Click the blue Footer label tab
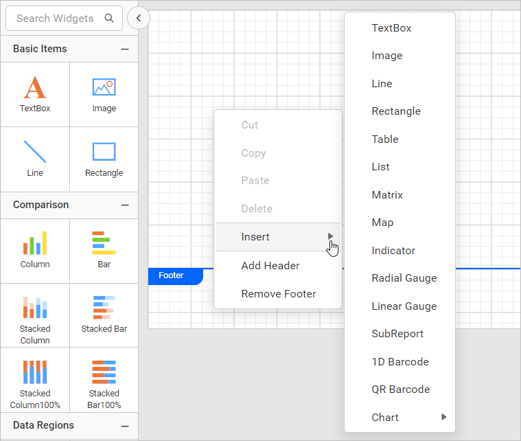 (172, 275)
